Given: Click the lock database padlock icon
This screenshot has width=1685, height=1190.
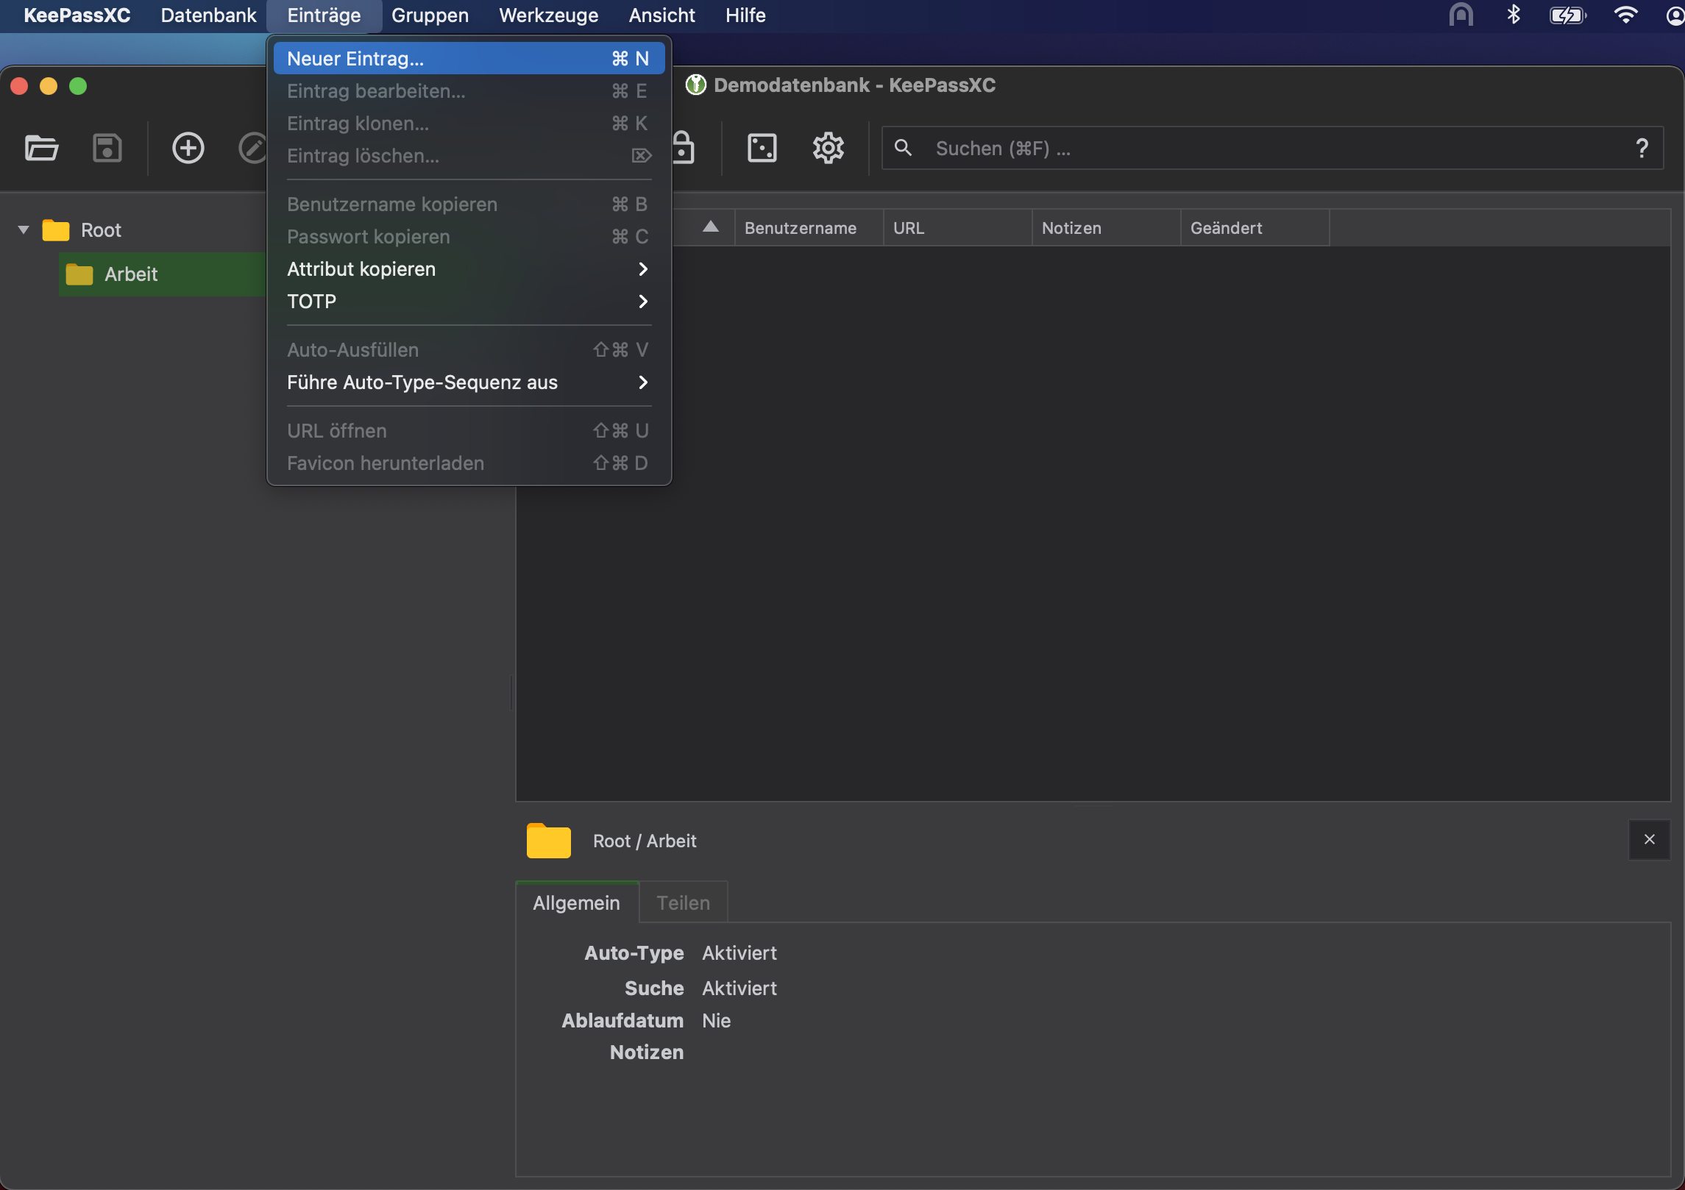Looking at the screenshot, I should pos(684,148).
